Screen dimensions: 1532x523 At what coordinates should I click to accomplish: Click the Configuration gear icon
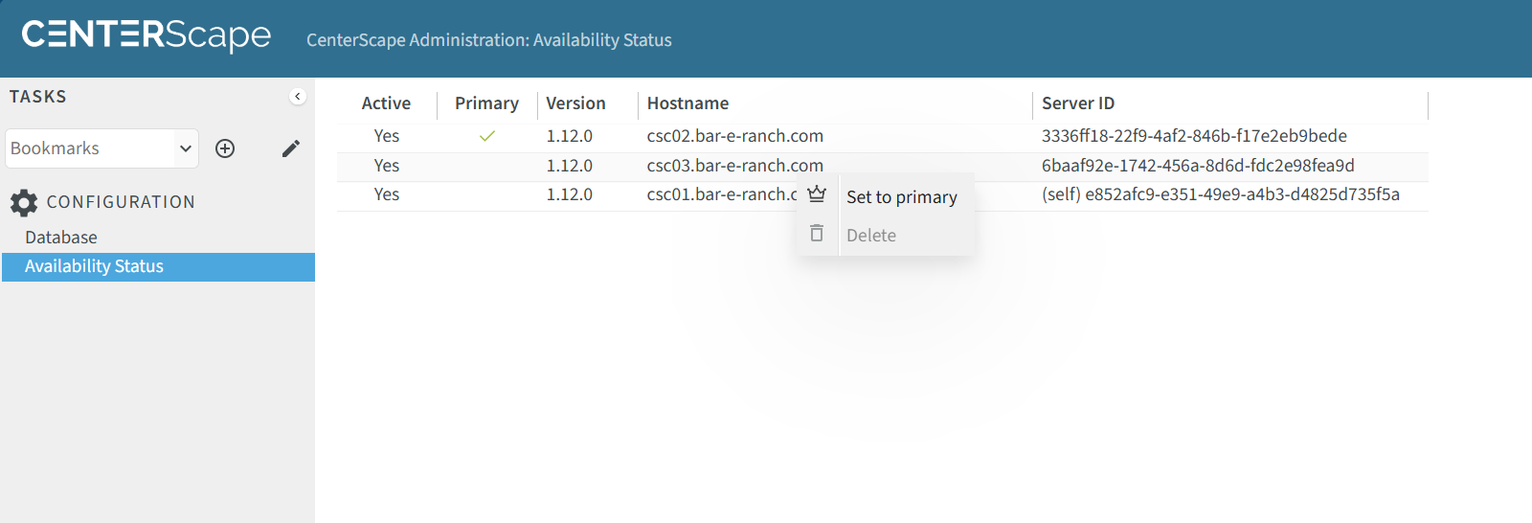click(x=24, y=202)
